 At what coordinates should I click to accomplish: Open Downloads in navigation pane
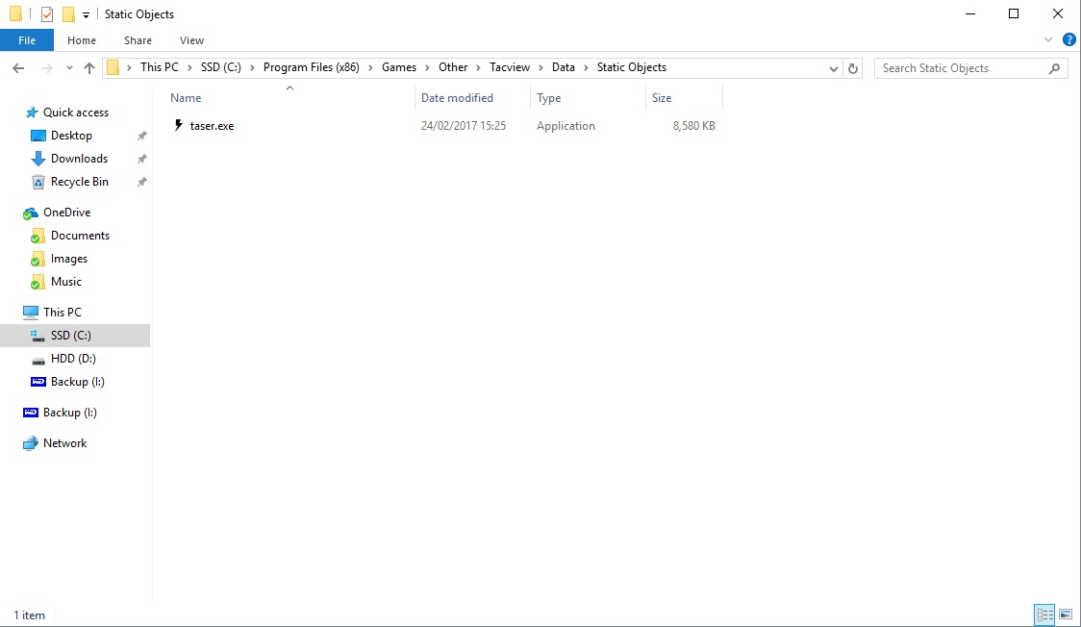pyautogui.click(x=79, y=159)
